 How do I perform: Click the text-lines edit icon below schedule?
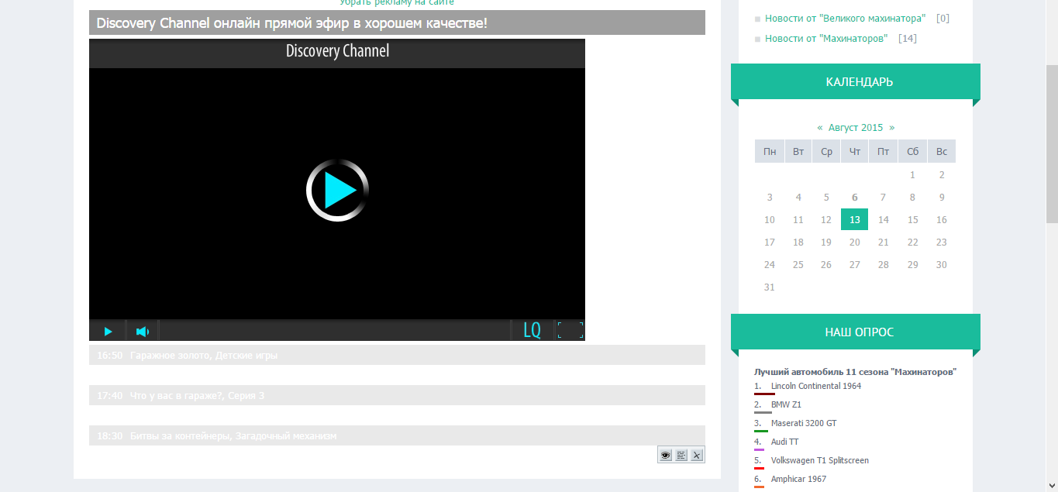point(681,455)
